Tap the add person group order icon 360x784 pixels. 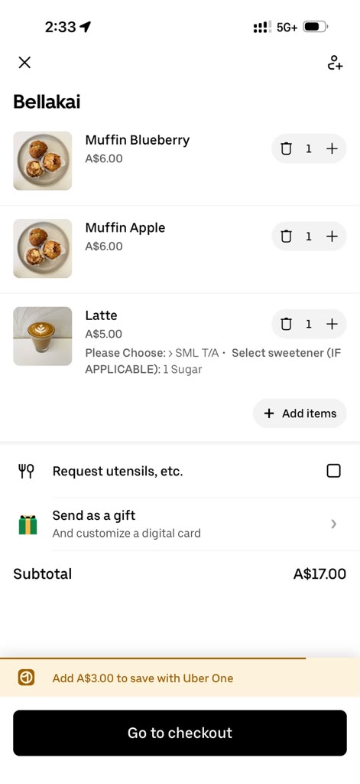[x=335, y=63]
